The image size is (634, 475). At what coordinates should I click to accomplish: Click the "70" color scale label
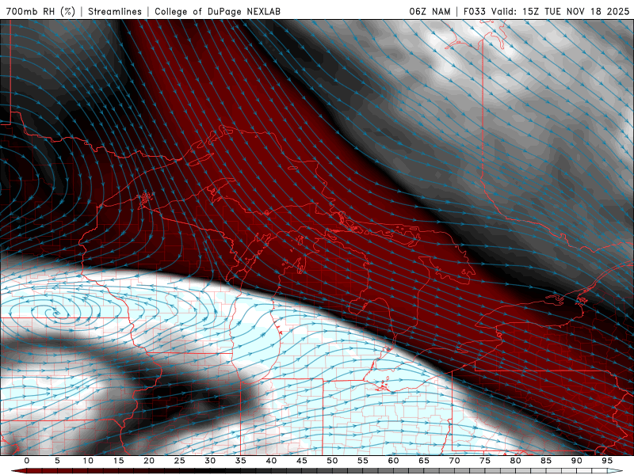click(454, 461)
